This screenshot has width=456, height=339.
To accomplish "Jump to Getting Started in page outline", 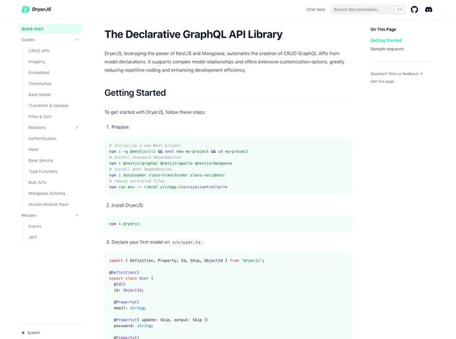I will (x=386, y=40).
